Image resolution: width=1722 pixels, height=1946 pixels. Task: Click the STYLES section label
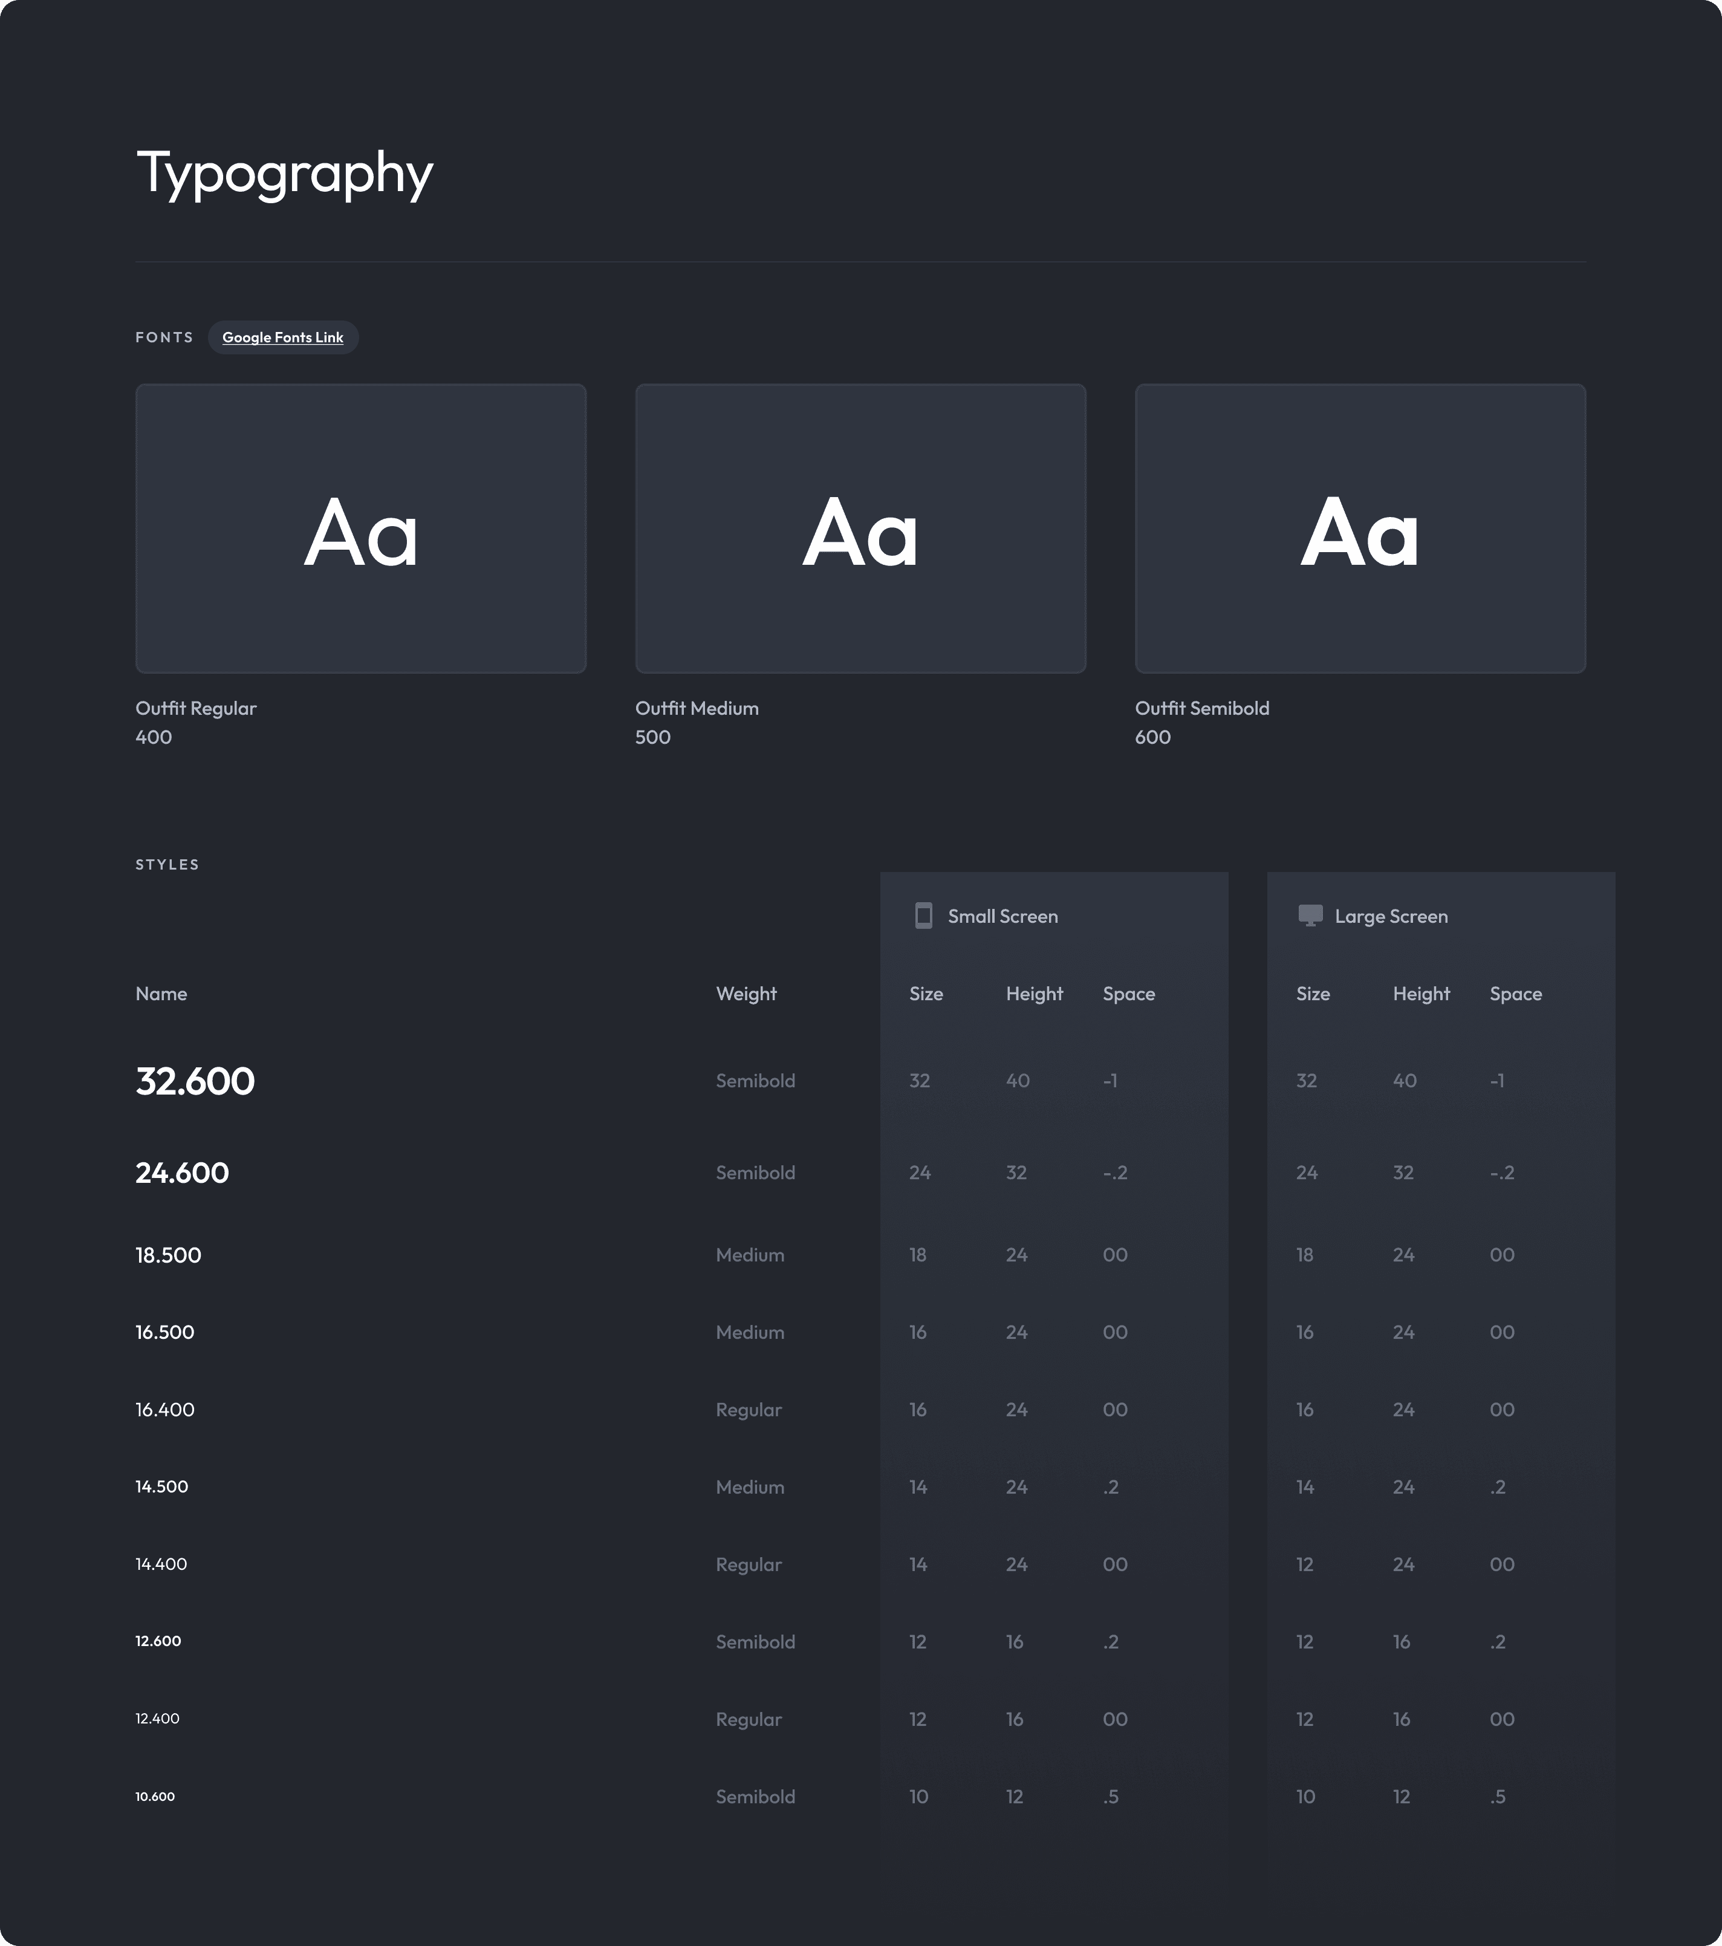pos(167,865)
